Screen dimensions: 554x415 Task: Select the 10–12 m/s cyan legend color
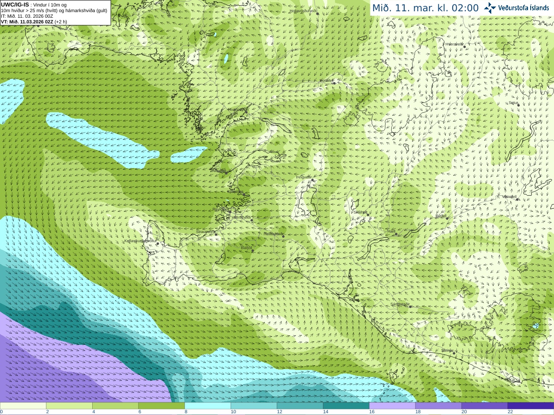(x=254, y=406)
